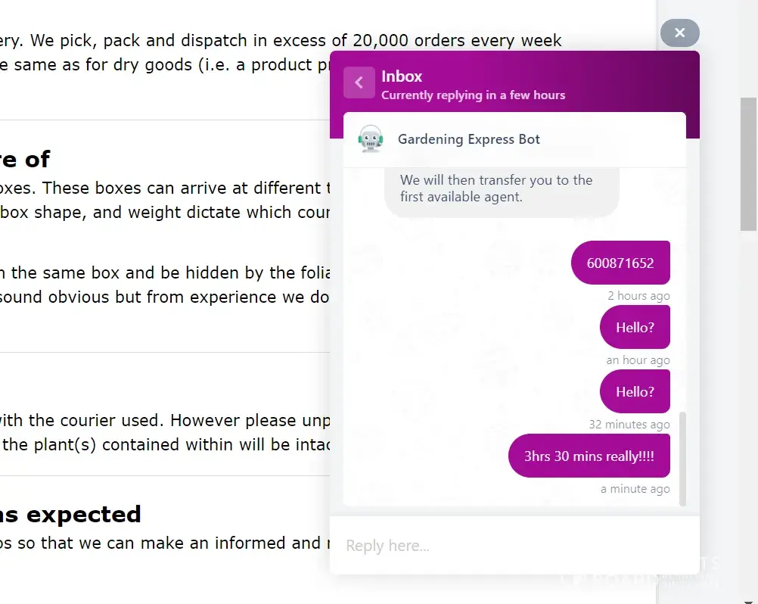Click 'Currently replying in a few hours' status
This screenshot has height=604, width=758.
pos(473,95)
